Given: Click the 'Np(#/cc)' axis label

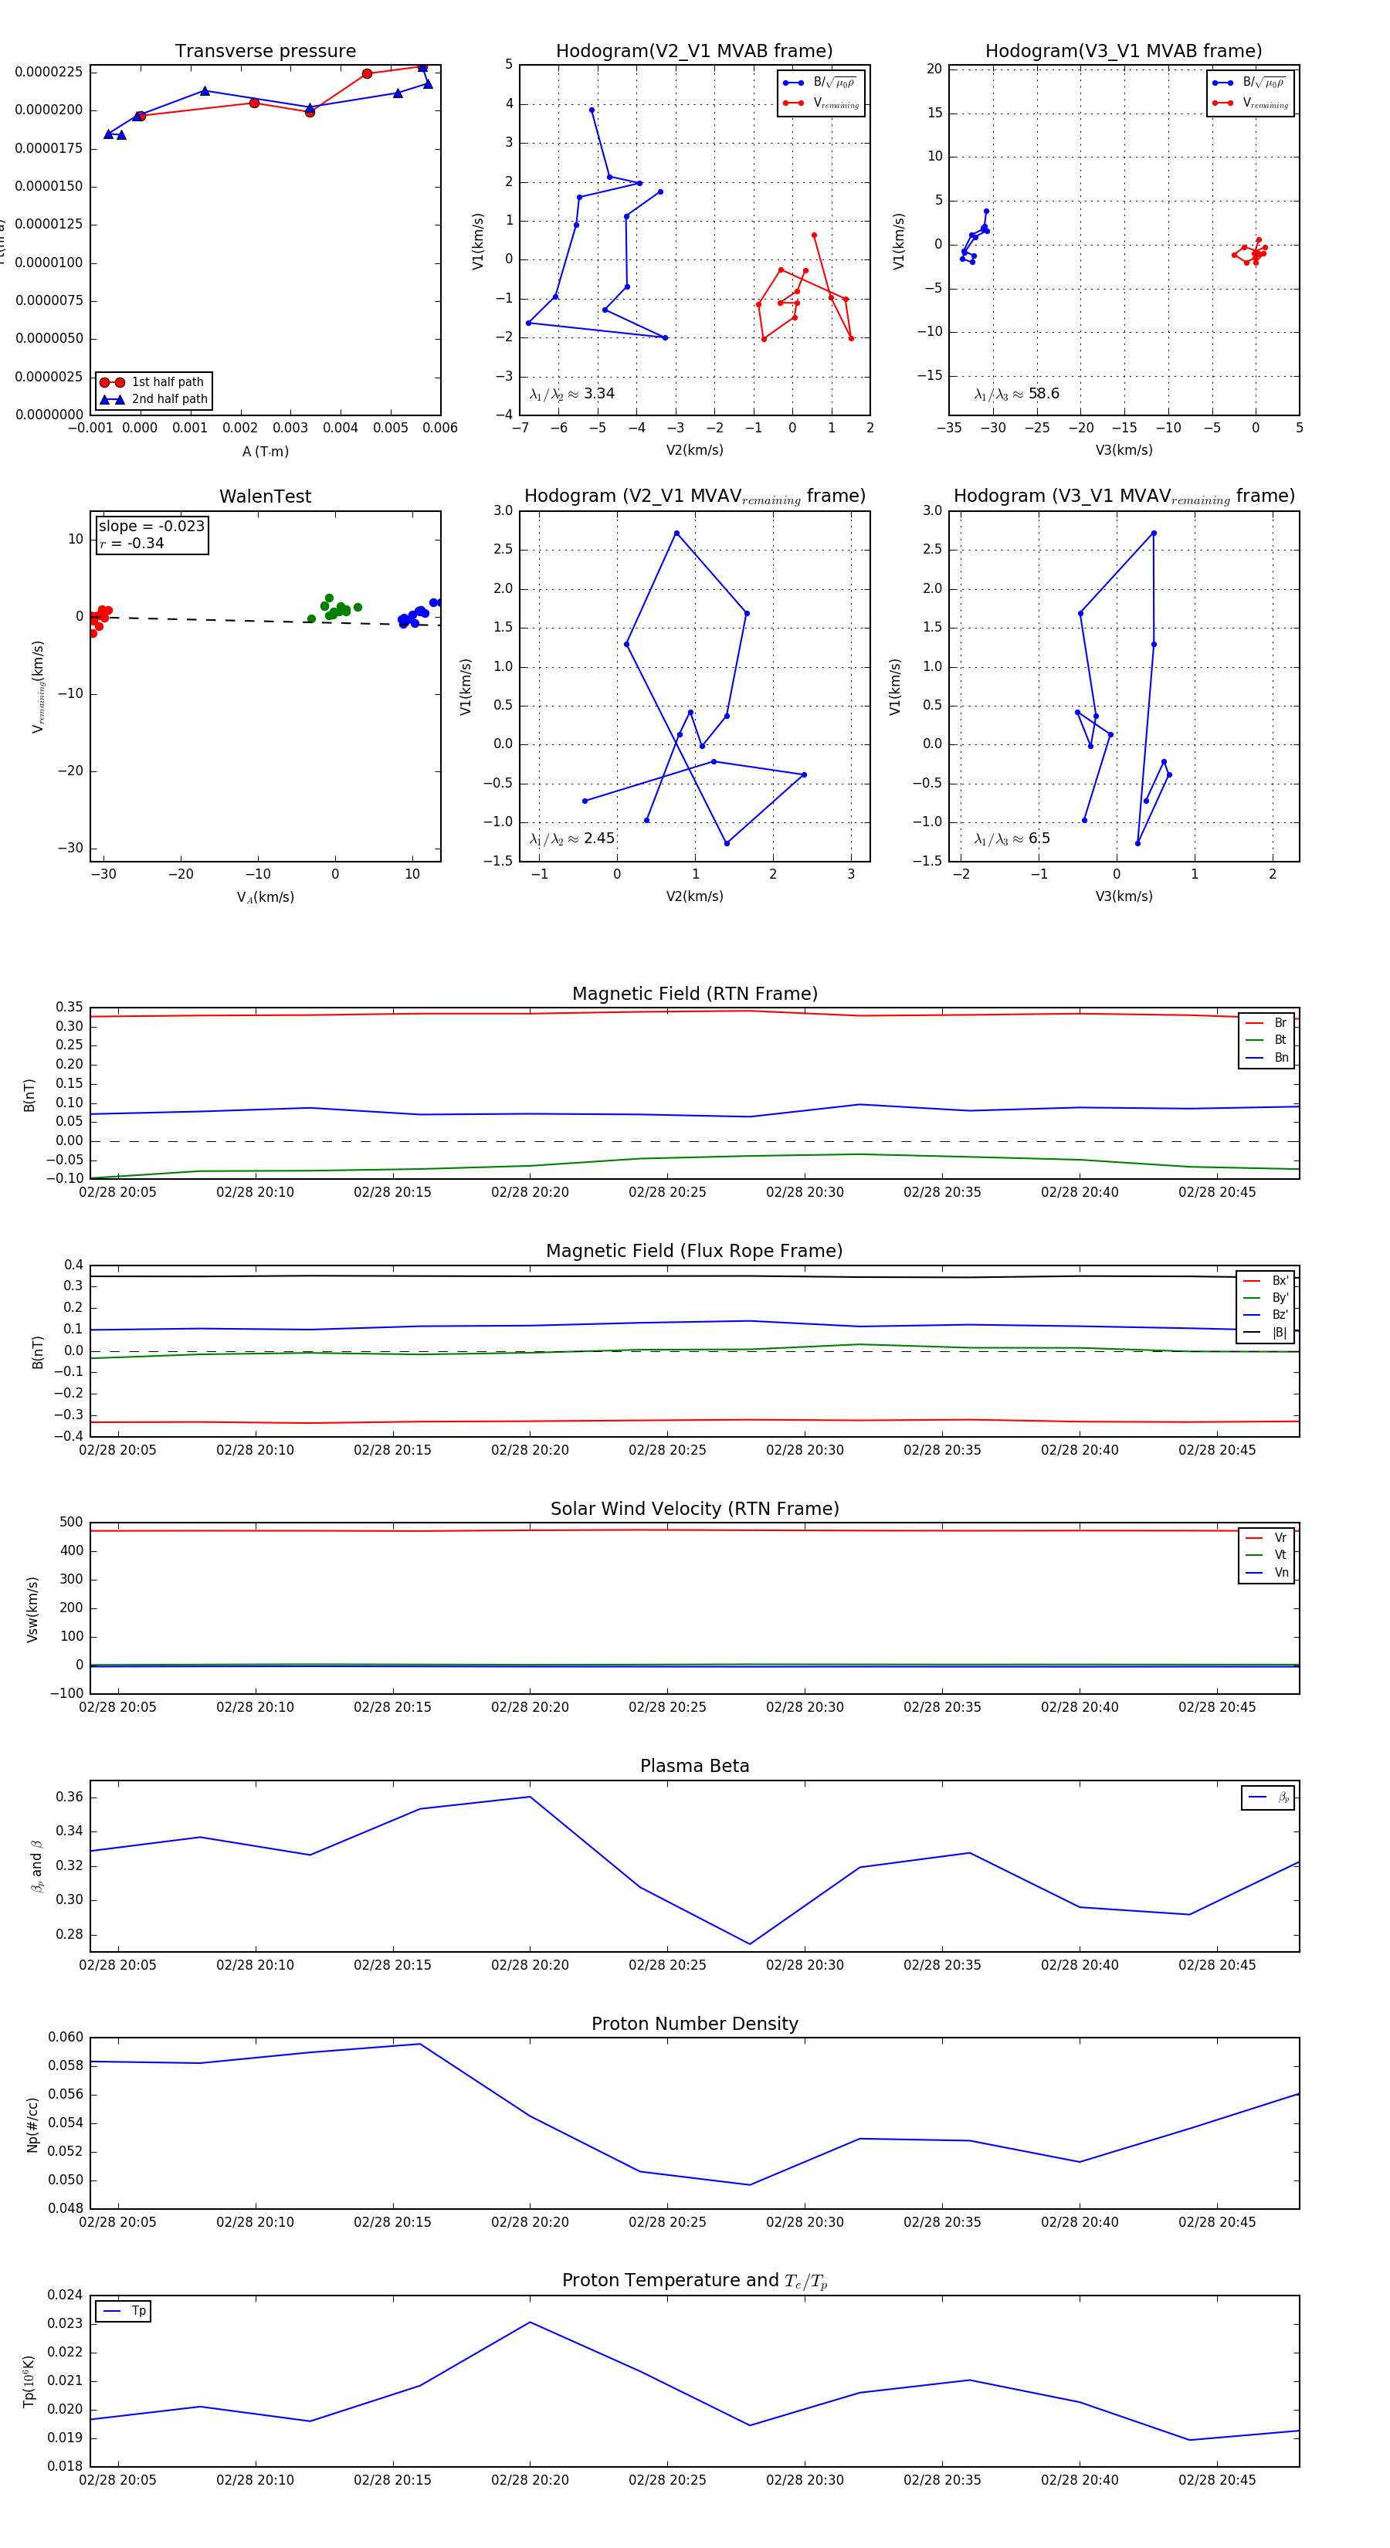Looking at the screenshot, I should coord(32,2123).
